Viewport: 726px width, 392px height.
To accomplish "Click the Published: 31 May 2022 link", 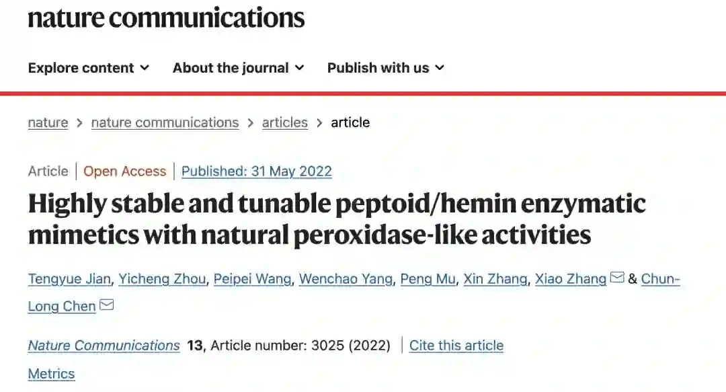I will (x=257, y=171).
